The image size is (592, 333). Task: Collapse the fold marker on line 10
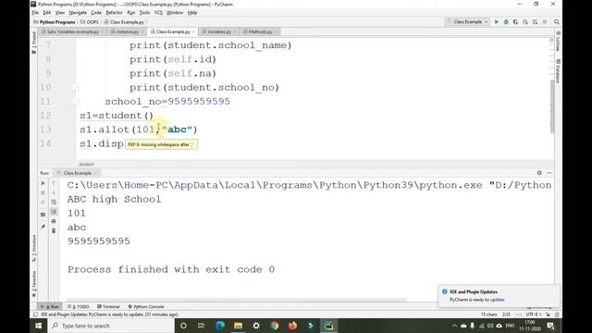coord(75,87)
